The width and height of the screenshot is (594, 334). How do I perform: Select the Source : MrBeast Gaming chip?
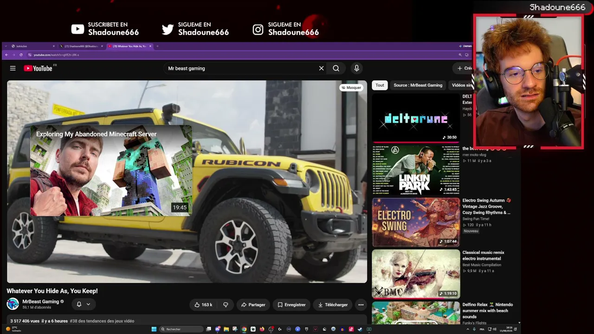tap(418, 85)
